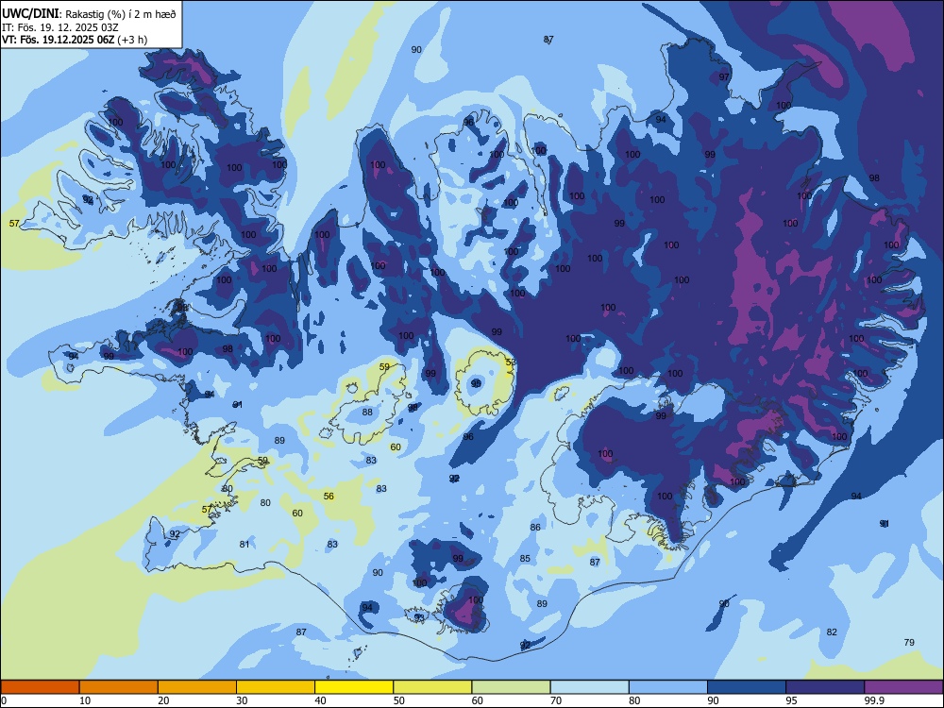The height and width of the screenshot is (708, 944).
Task: Select the legend tick label 50
Action: 399,700
